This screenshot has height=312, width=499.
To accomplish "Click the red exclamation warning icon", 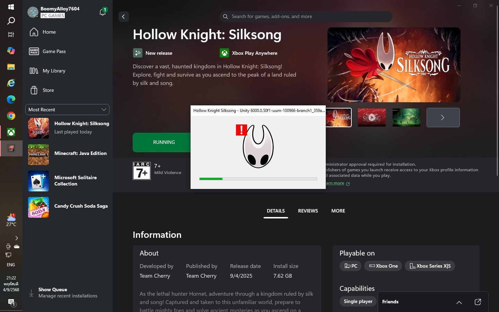I will click(242, 130).
